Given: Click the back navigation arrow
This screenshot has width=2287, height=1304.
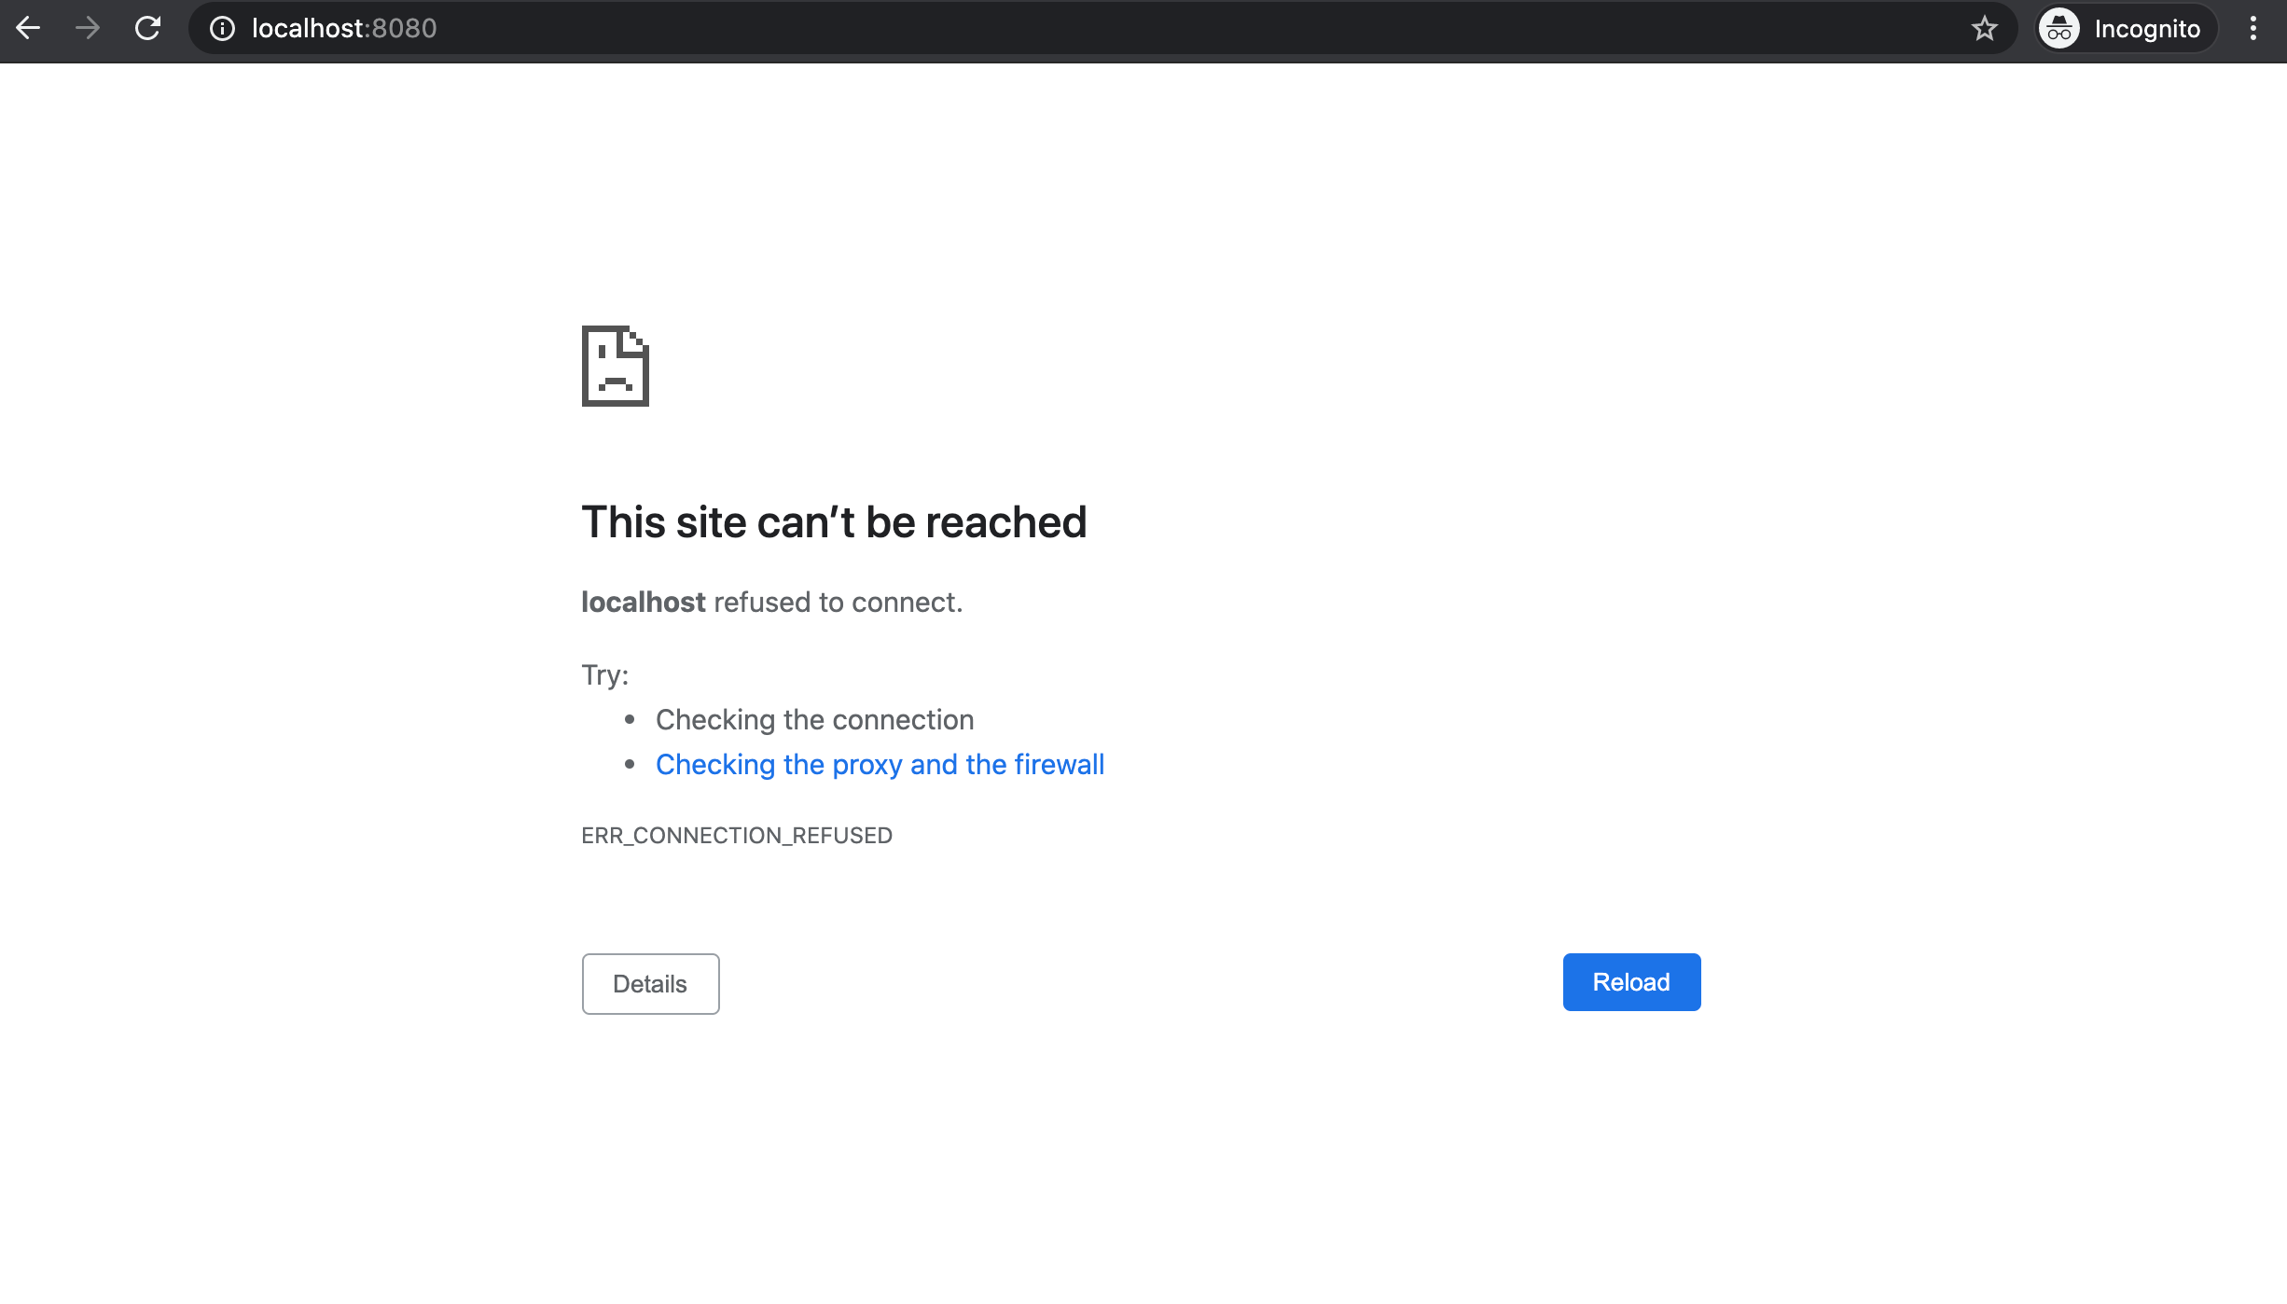Looking at the screenshot, I should coord(29,28).
